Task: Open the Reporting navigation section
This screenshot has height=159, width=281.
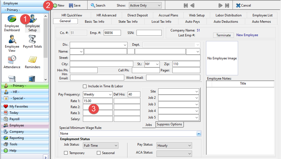Action: tap(25, 138)
